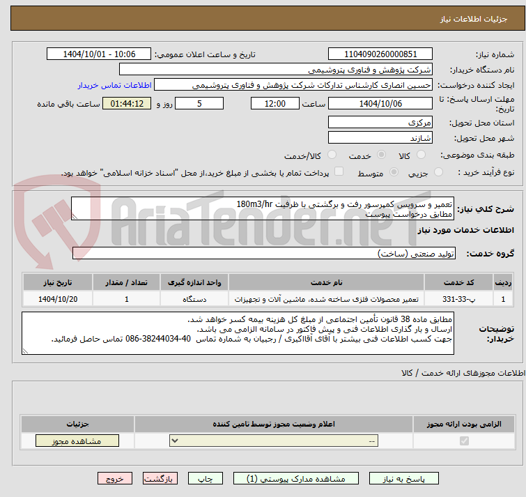Toggle the اسناد خزانه اسلامی payment checkbox
526x497 pixels.
[339, 171]
